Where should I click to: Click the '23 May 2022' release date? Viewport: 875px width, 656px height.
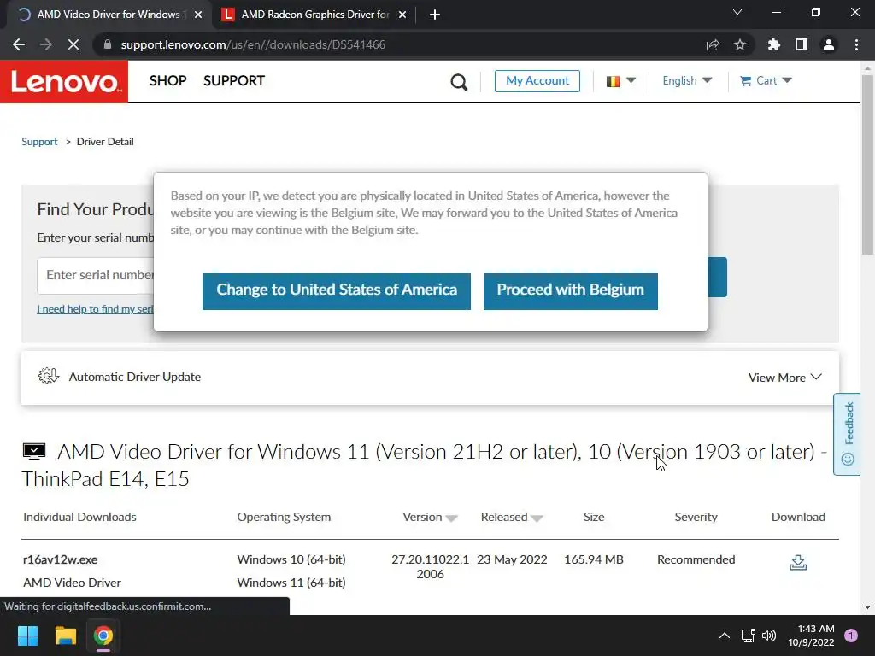512,559
